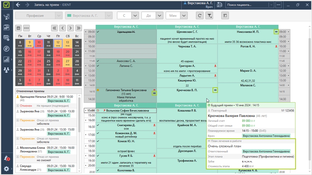
Task: Clear filters with the funnel icon
Action: tap(209, 16)
